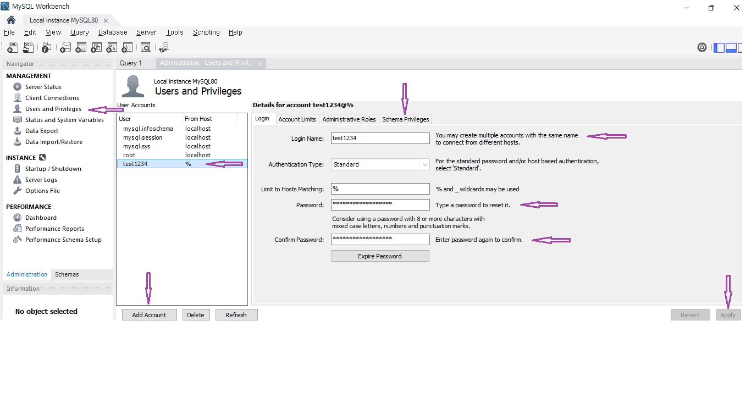The height and width of the screenshot is (420, 751).
Task: Click the Data Import/Restore icon
Action: (18, 142)
